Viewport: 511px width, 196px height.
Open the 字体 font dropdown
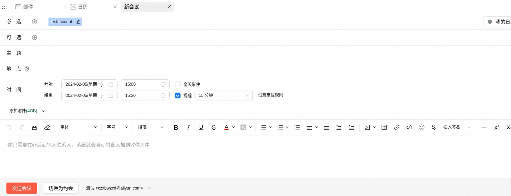[x=78, y=127]
